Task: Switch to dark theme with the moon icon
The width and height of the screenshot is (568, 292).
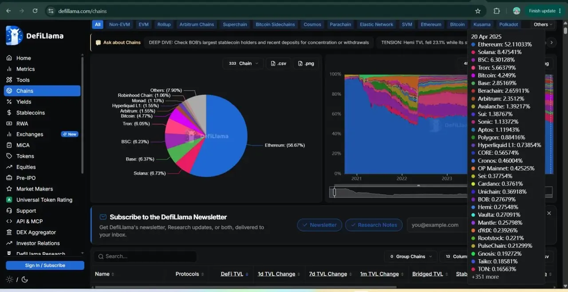Action: pos(25,280)
